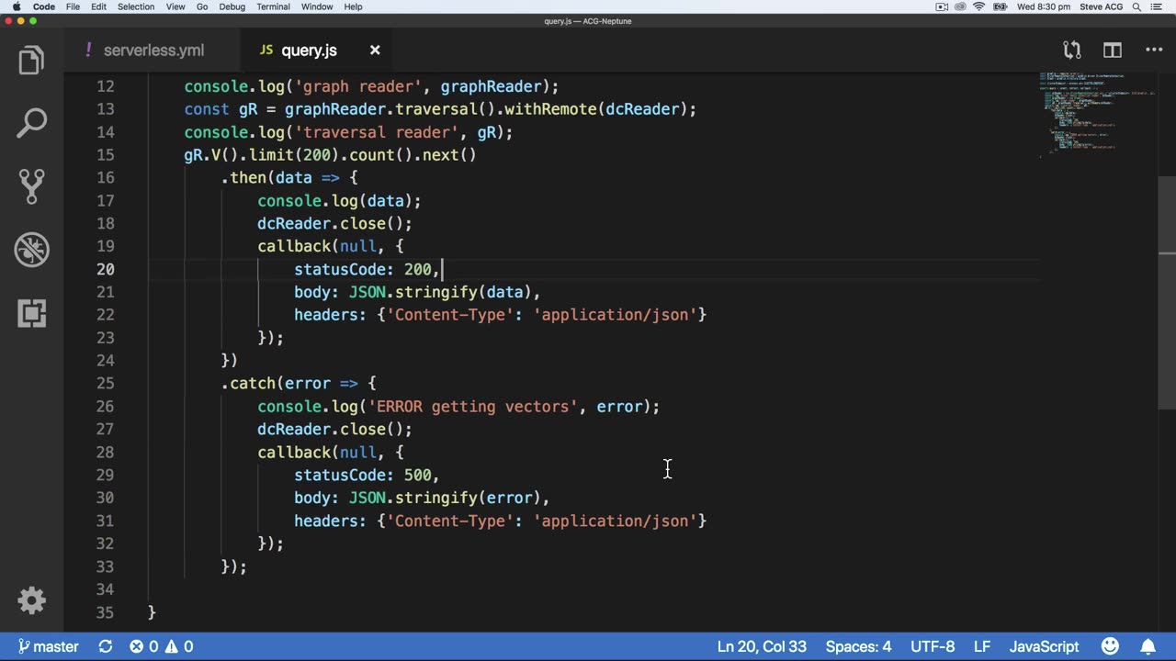Open the Manage gear settings menu
The image size is (1176, 661).
(31, 600)
